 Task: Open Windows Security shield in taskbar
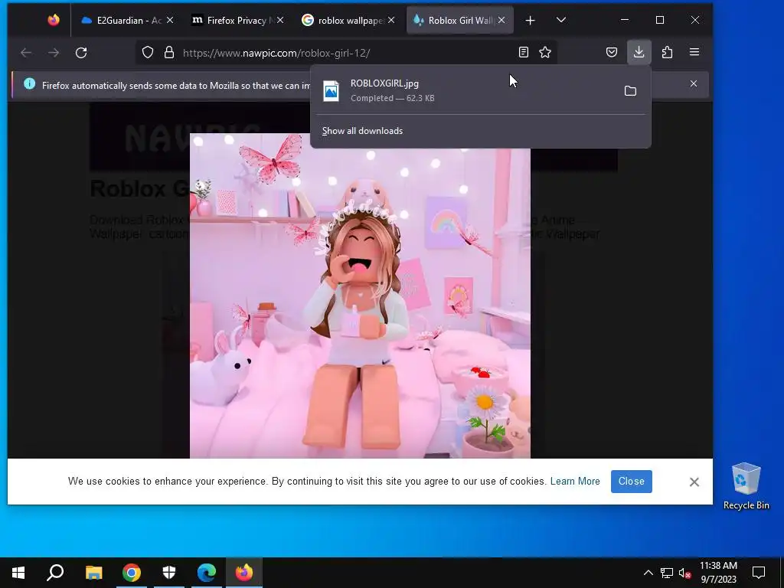169,573
